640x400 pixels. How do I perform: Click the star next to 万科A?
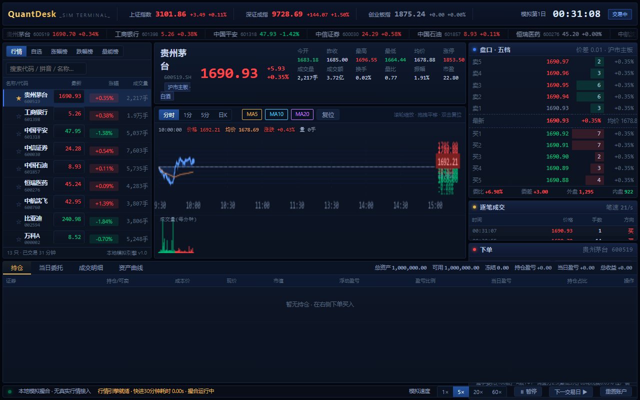(x=18, y=238)
